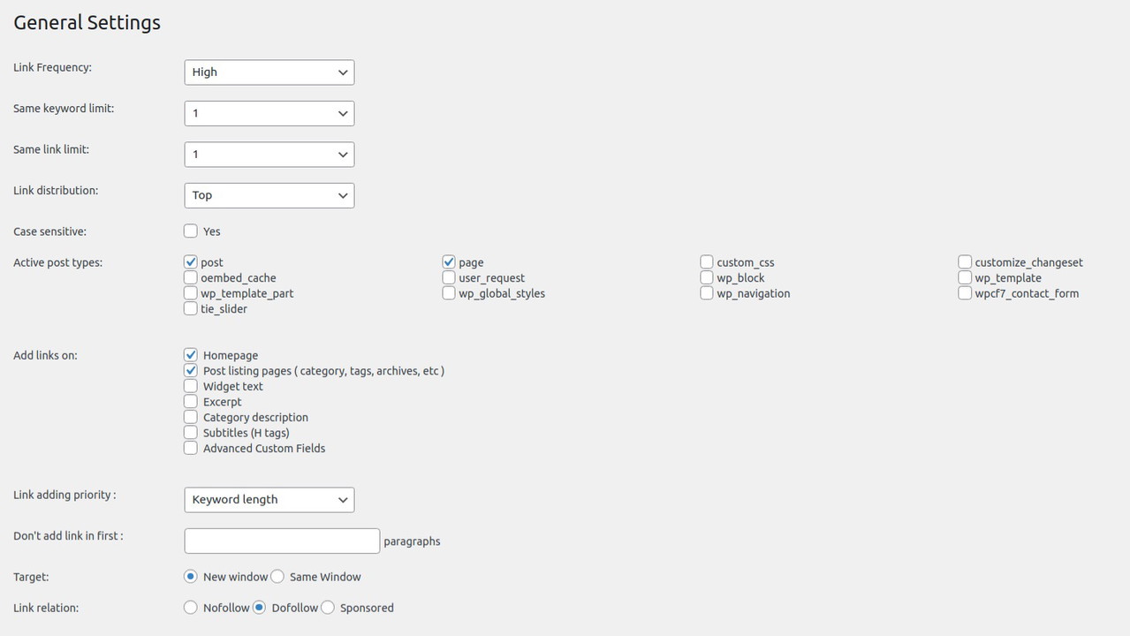This screenshot has width=1130, height=636.
Task: Expand the Same keyword limit dropdown
Action: tap(269, 113)
